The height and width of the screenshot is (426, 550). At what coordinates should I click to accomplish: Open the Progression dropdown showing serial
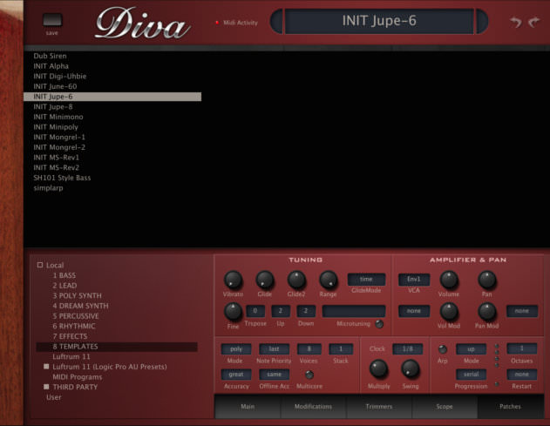click(x=471, y=375)
